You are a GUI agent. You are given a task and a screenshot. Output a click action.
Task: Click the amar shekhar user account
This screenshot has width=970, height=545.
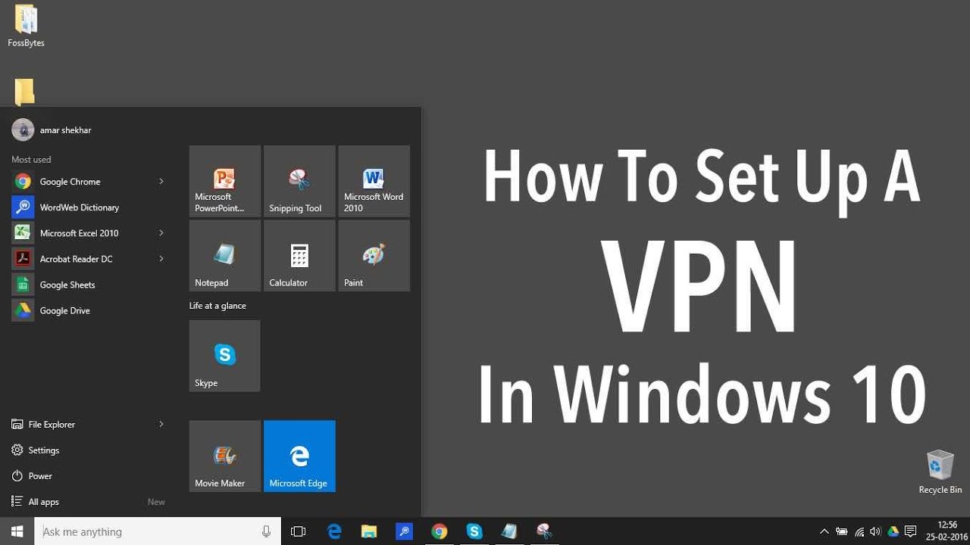[x=52, y=130]
